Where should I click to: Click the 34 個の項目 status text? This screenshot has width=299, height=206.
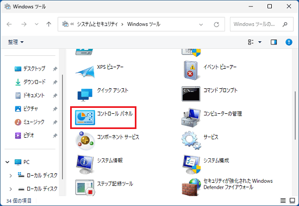18,201
